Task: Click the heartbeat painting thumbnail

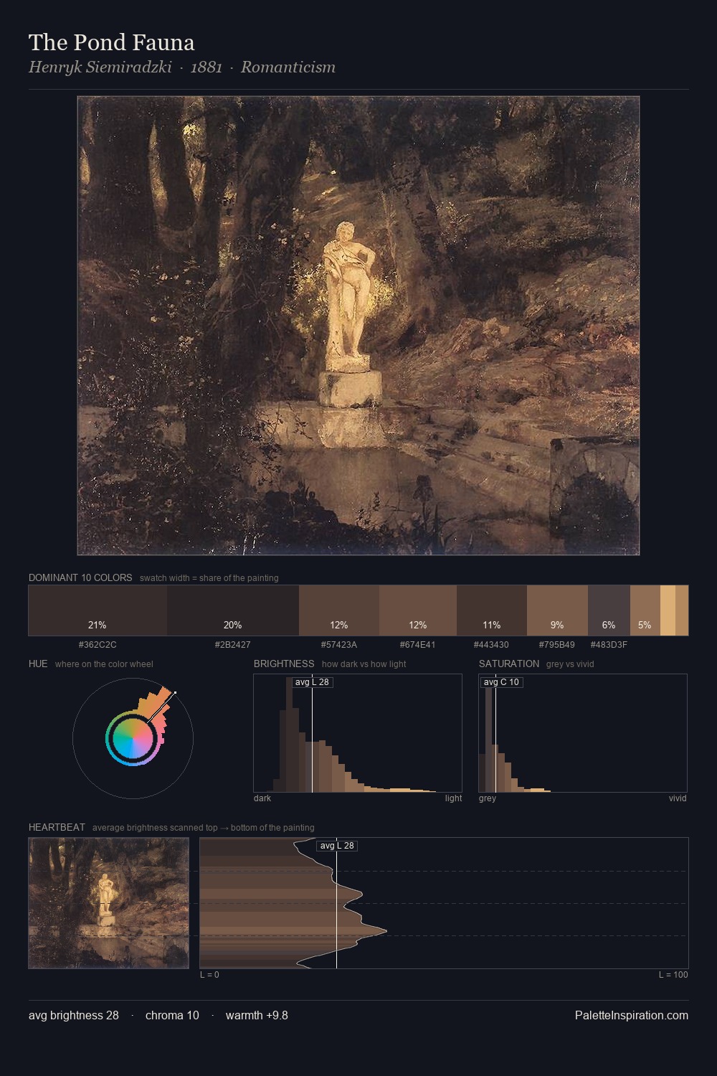Action: pyautogui.click(x=109, y=903)
